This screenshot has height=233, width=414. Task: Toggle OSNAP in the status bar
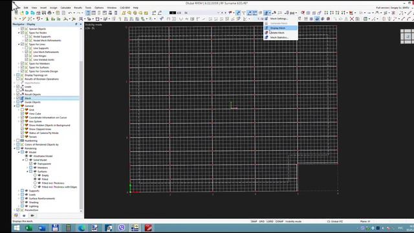tap(279, 221)
